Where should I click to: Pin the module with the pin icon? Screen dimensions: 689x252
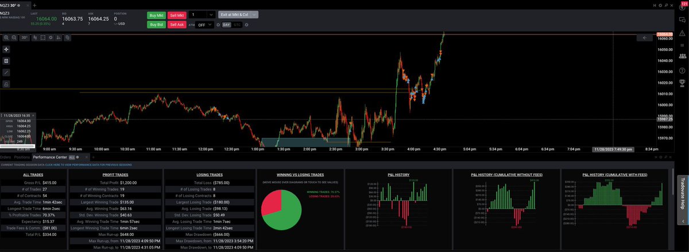pyautogui.click(x=666, y=5)
